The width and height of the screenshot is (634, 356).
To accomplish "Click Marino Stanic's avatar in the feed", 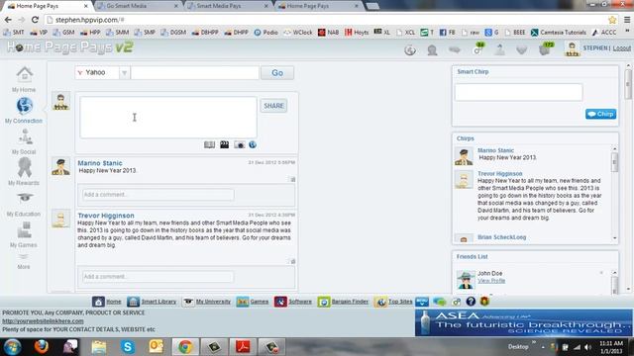I will pyautogui.click(x=60, y=166).
